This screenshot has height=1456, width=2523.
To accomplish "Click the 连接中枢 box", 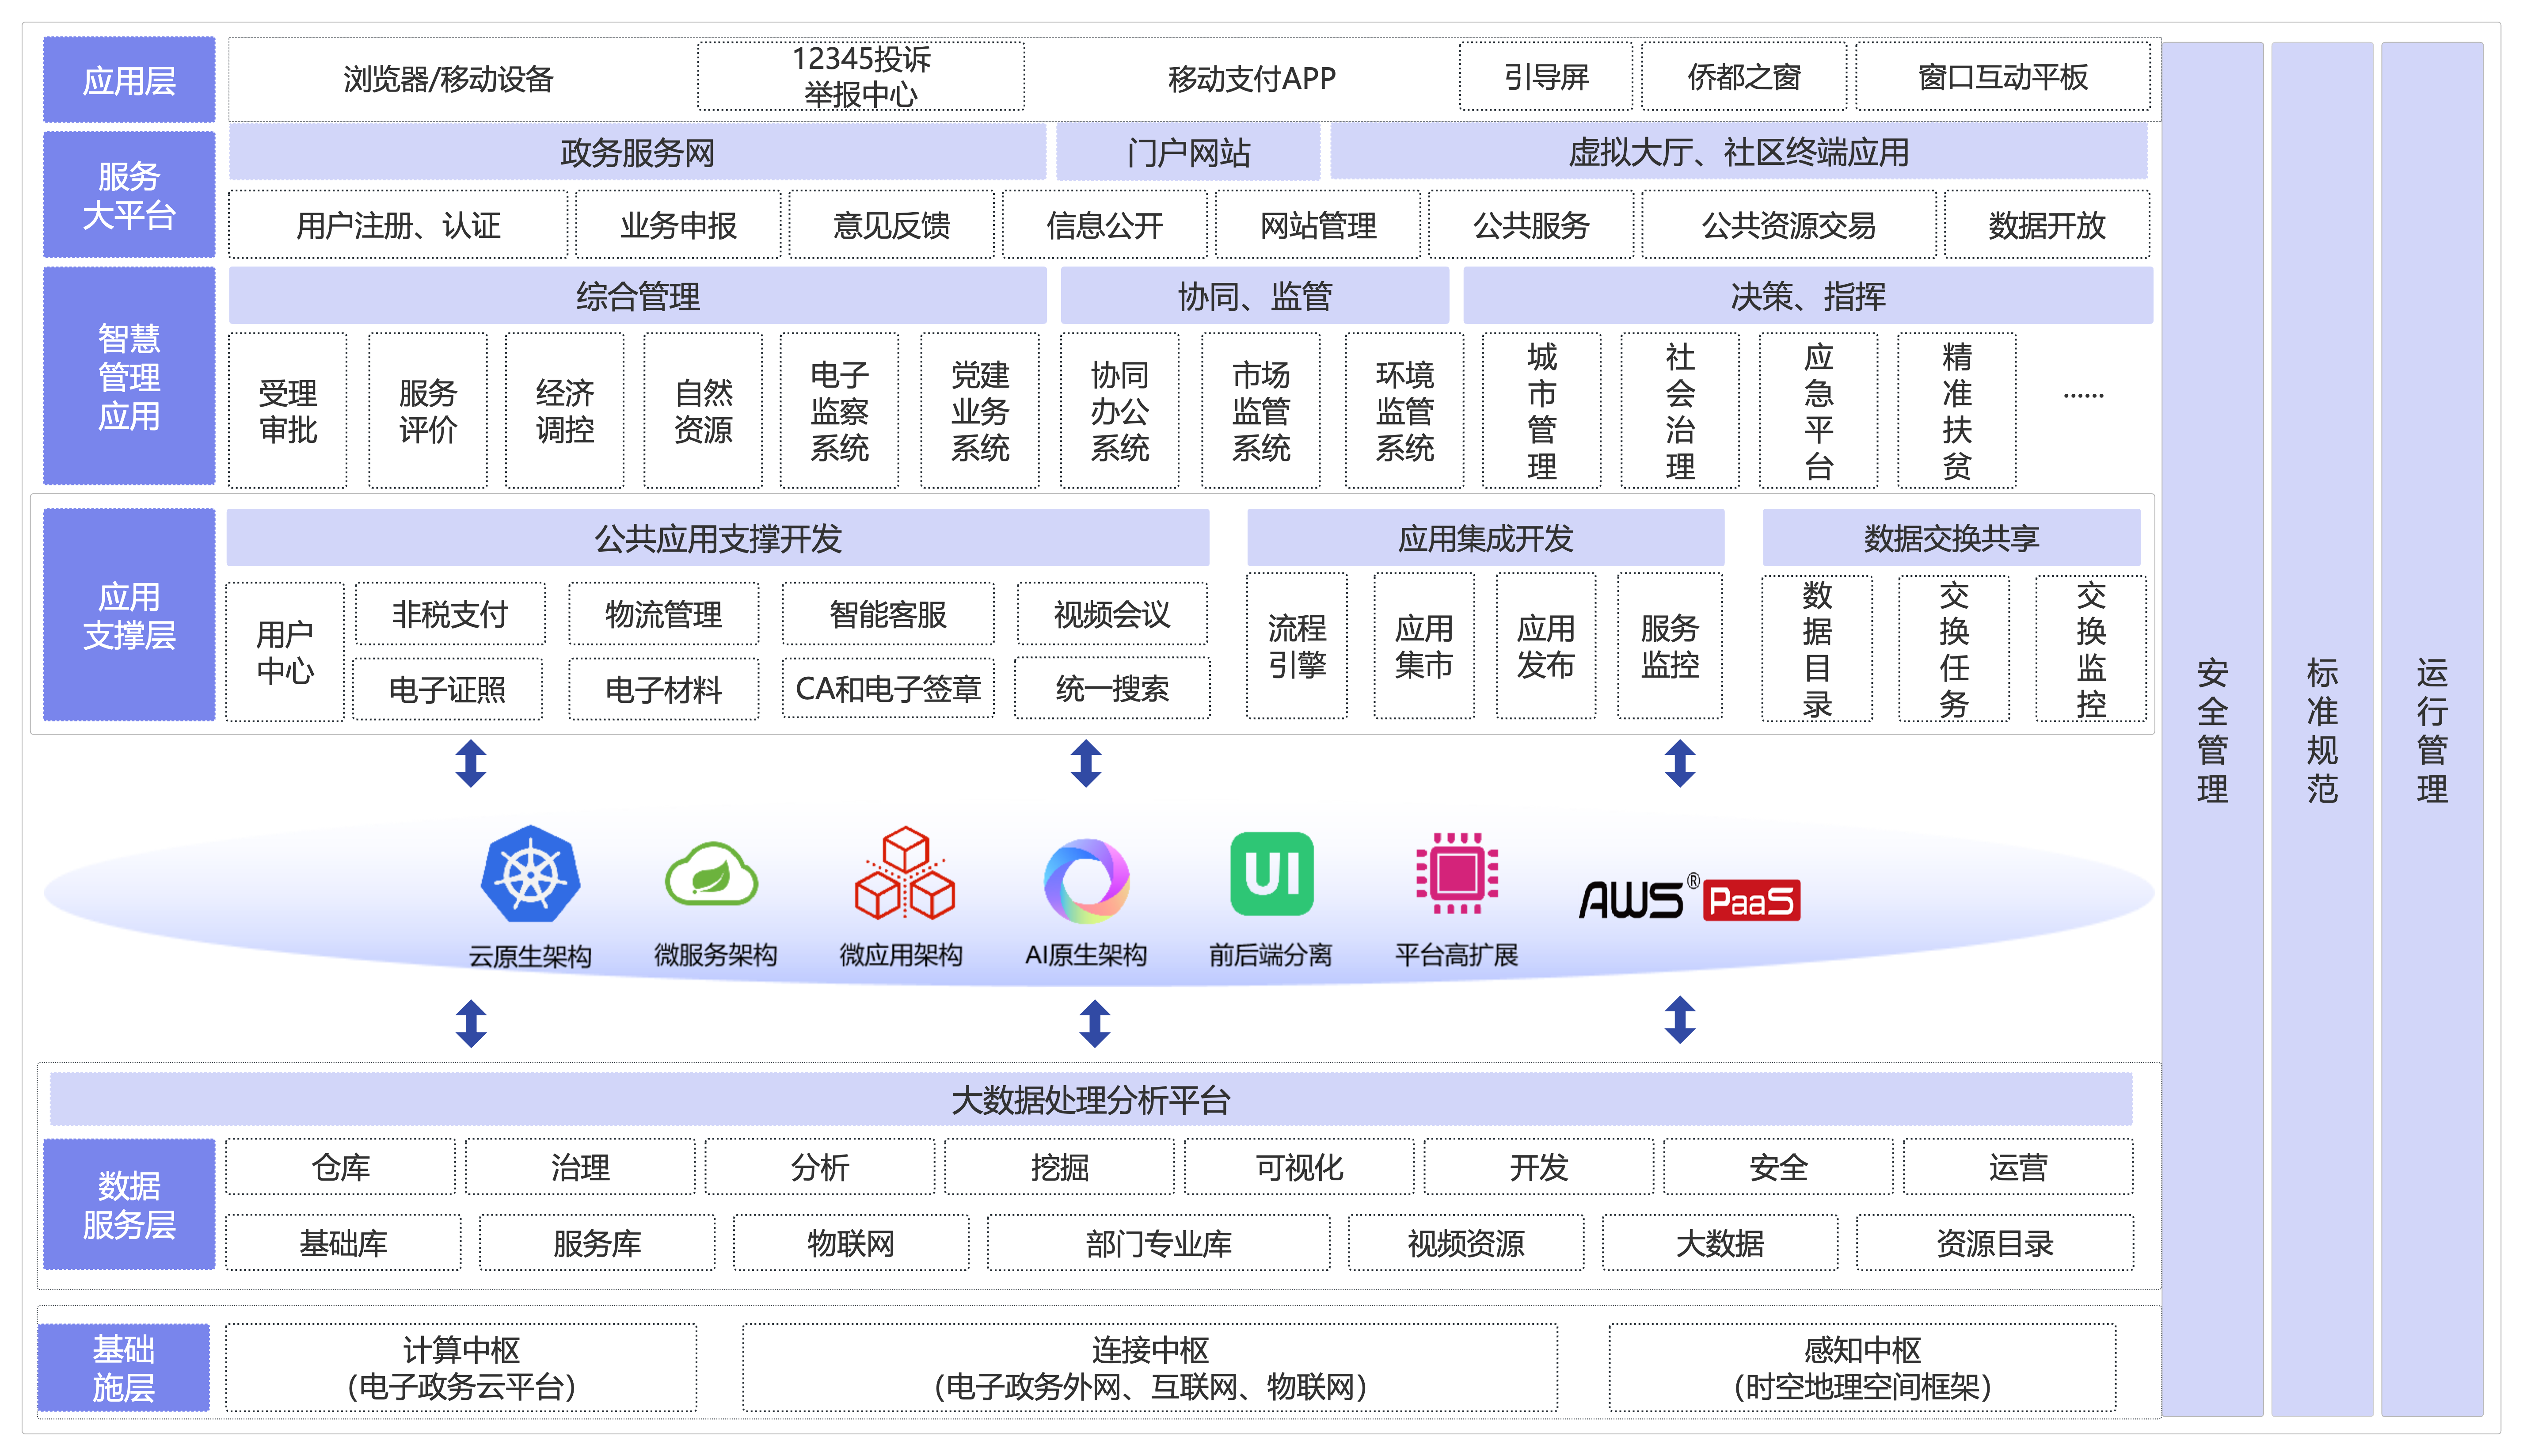I will pos(1149,1368).
